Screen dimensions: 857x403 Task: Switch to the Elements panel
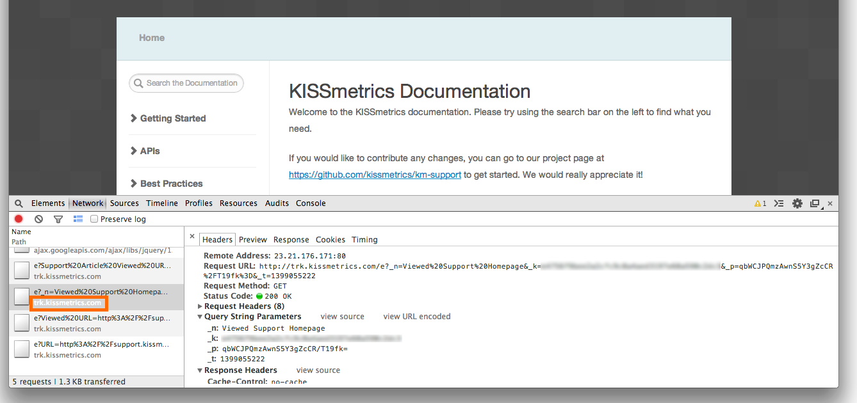pyautogui.click(x=48, y=203)
